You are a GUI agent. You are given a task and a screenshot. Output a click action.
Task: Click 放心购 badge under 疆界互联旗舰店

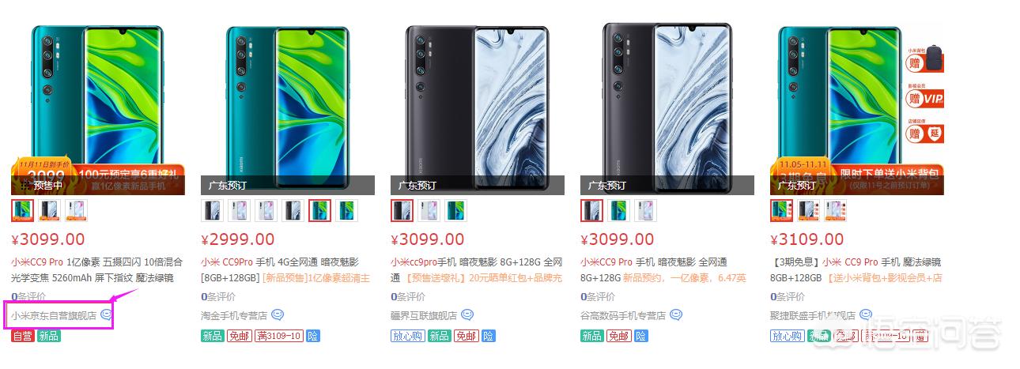tap(407, 336)
